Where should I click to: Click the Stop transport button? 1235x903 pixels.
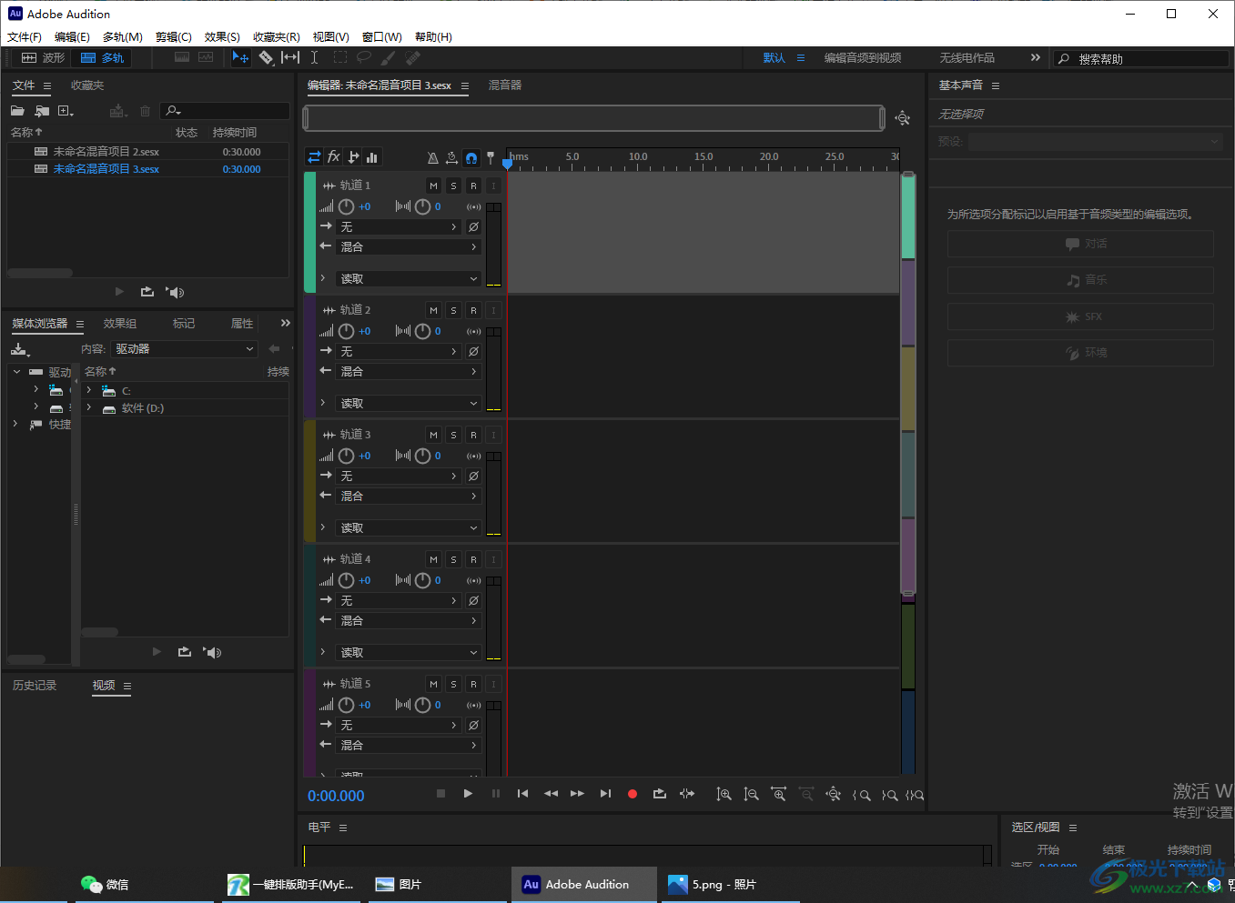440,793
